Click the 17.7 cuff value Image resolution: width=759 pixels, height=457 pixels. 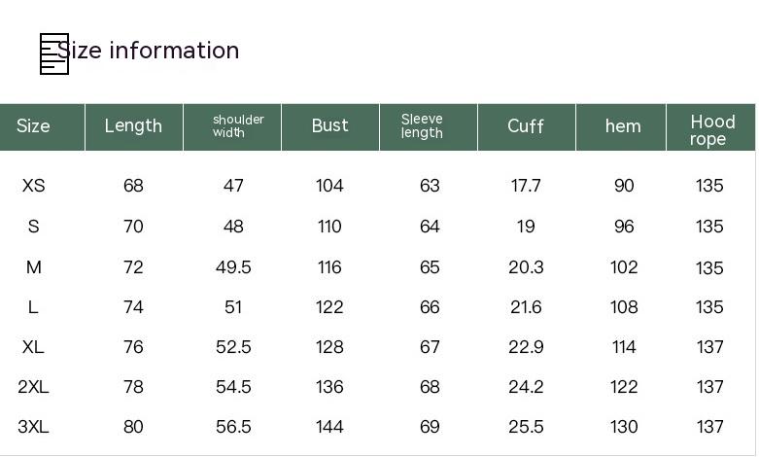(x=526, y=186)
